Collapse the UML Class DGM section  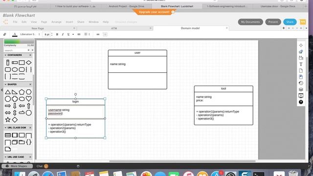click(x=5, y=128)
